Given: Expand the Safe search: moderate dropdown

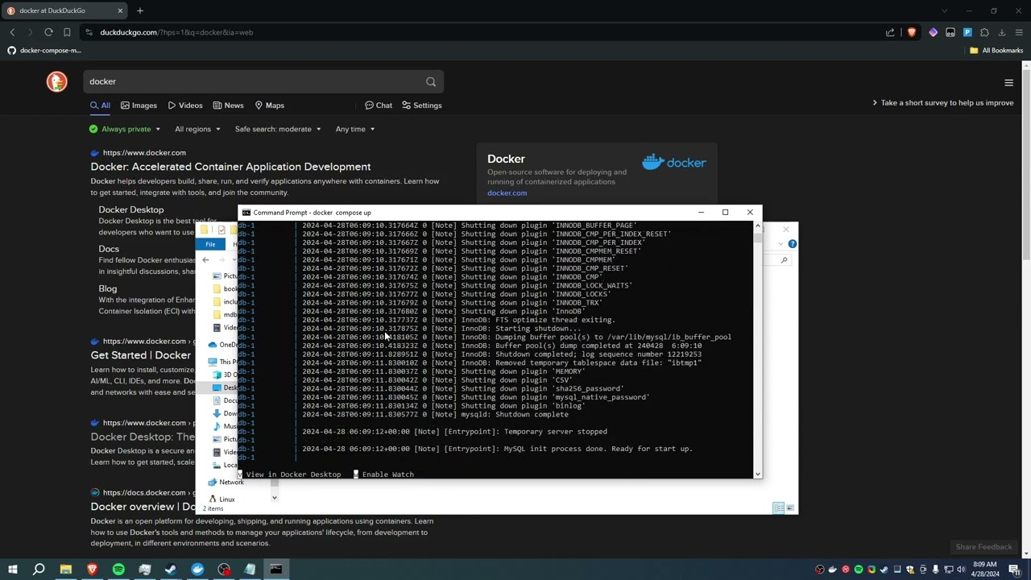Looking at the screenshot, I should pyautogui.click(x=278, y=129).
